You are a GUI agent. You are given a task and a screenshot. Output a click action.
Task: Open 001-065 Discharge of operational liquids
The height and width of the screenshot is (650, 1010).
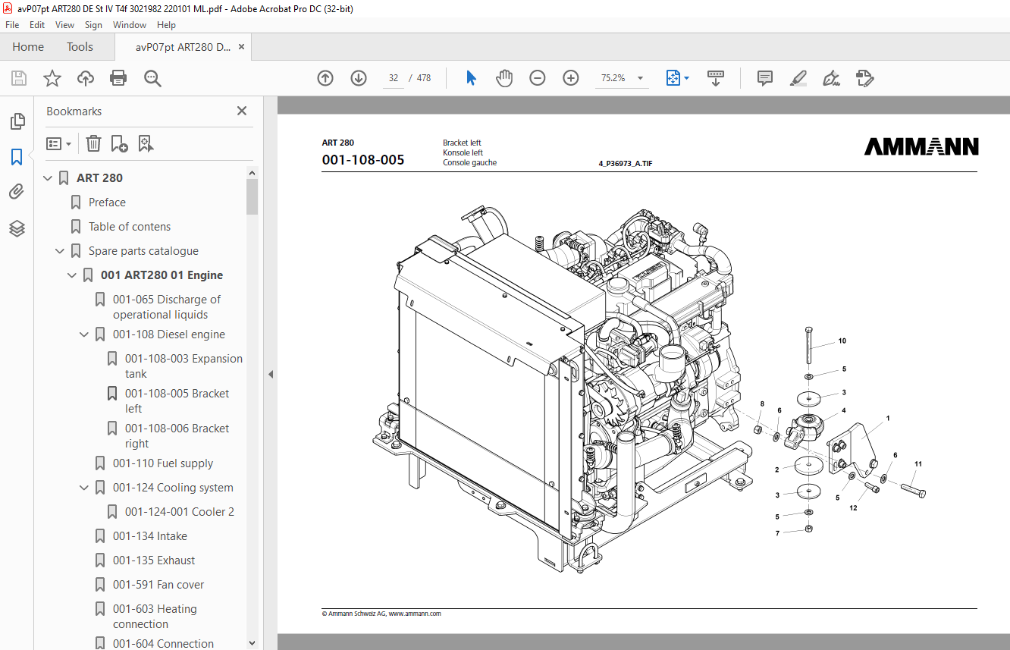click(167, 307)
